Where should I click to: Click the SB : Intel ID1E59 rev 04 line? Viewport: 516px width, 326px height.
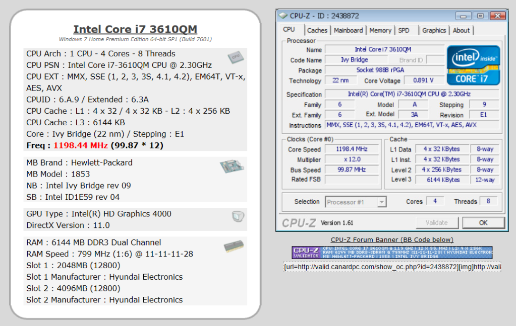click(73, 197)
